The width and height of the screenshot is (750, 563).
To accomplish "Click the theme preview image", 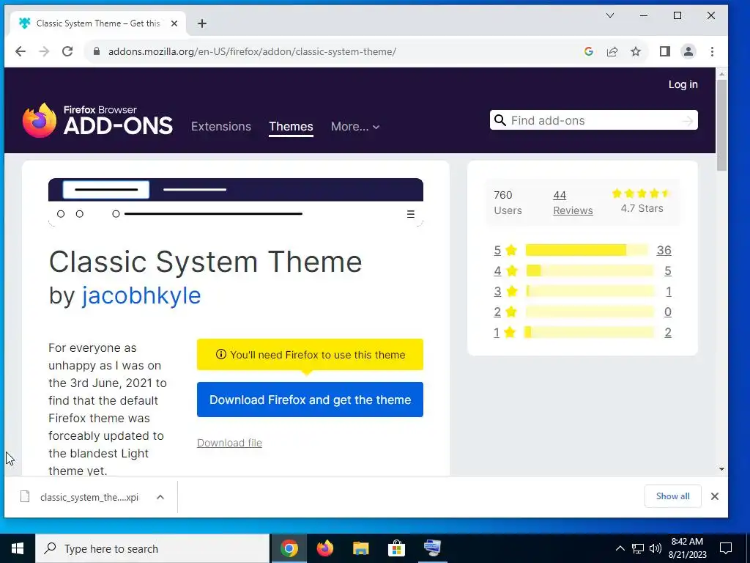I will click(236, 202).
